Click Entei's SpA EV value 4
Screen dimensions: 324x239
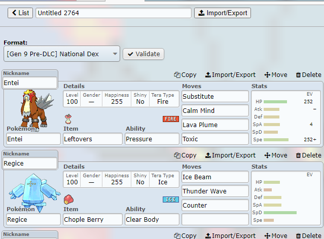pyautogui.click(x=311, y=124)
